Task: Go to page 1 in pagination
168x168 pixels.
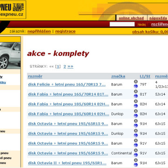Action: (58, 67)
